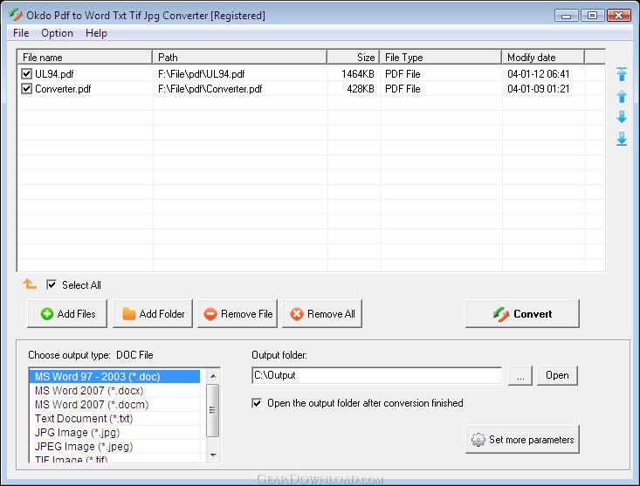Move selected file to top of list
The width and height of the screenshot is (640, 486).
pyautogui.click(x=622, y=74)
